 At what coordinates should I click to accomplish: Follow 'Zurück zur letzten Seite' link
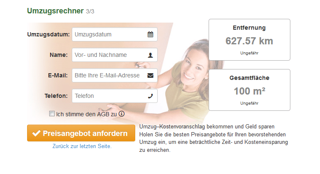point(82,146)
